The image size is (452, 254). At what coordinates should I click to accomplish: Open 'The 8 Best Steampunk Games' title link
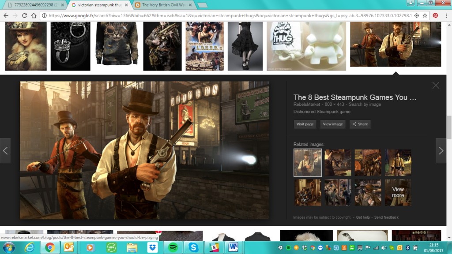[x=355, y=97]
